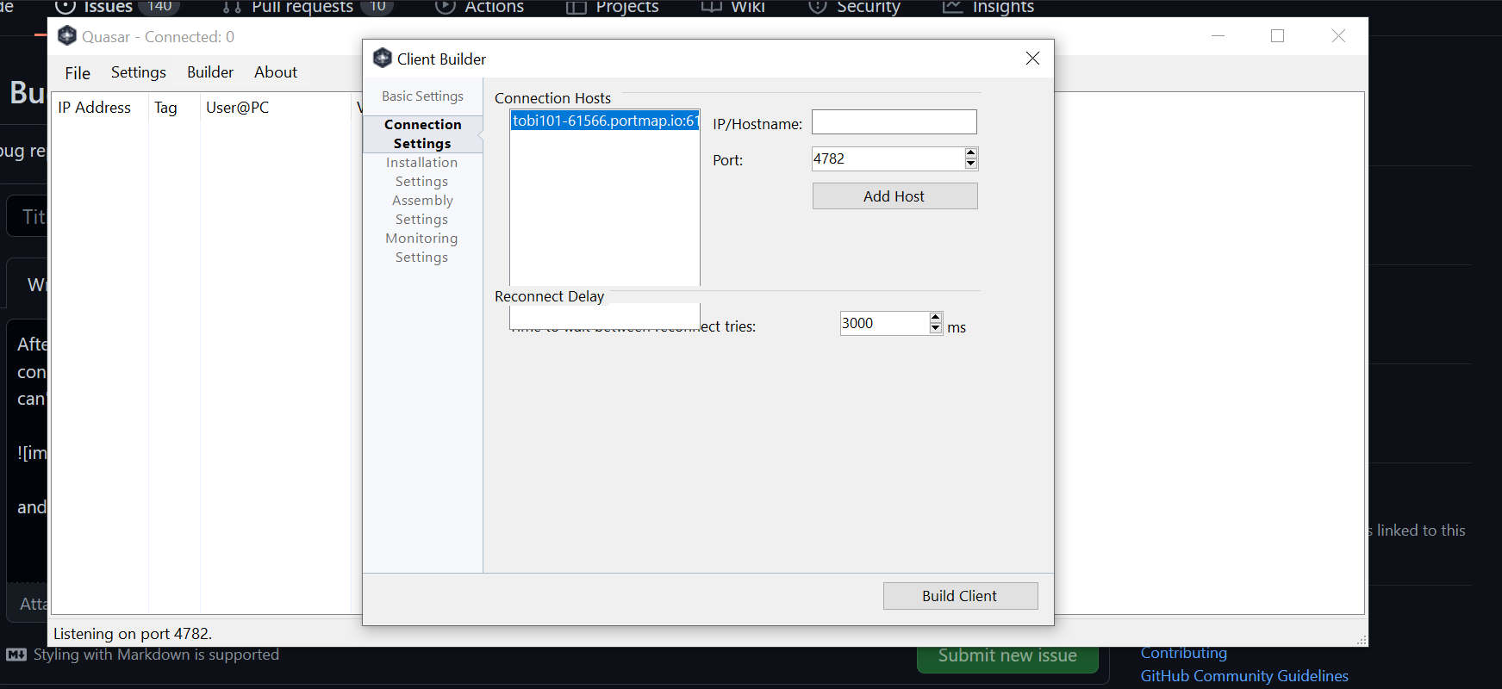Increase the reconnect delay with up arrow
The height and width of the screenshot is (689, 1502).
pyautogui.click(x=936, y=318)
